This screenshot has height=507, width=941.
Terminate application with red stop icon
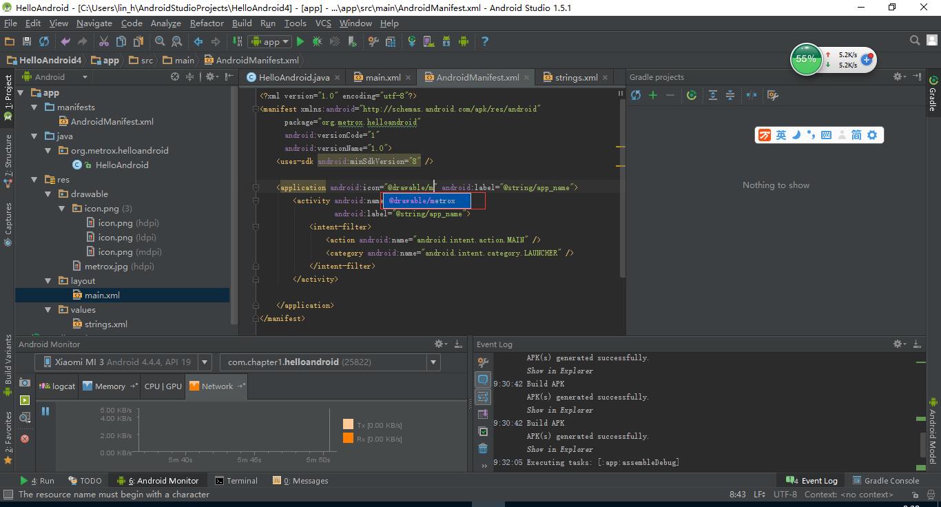point(25,438)
